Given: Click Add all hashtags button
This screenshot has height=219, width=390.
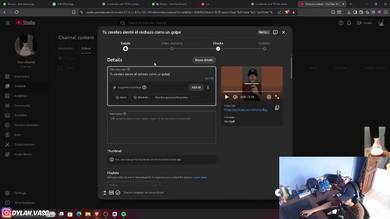Looking at the screenshot, I should pos(196,87).
